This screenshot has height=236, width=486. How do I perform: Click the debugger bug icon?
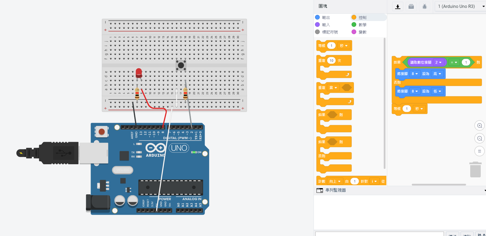tap(424, 6)
